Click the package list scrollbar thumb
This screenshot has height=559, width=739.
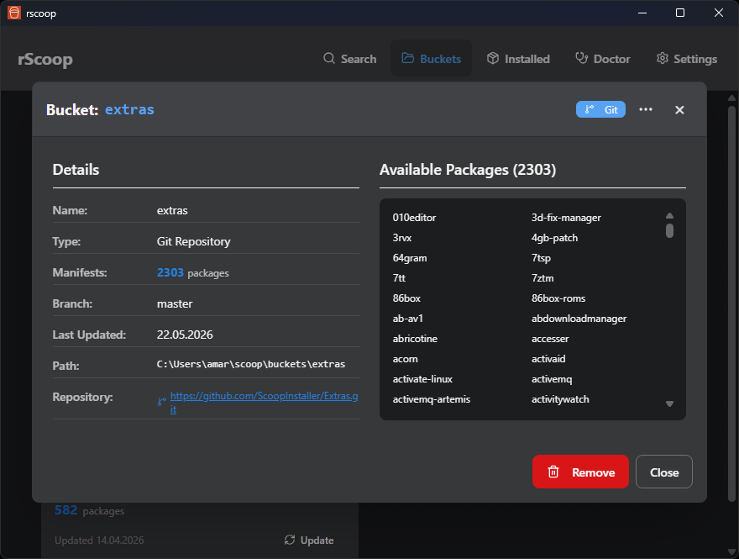coord(669,230)
